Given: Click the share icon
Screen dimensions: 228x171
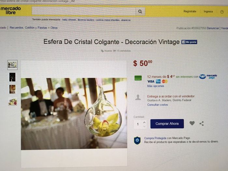Looking at the screenshot, I should point(202,123).
